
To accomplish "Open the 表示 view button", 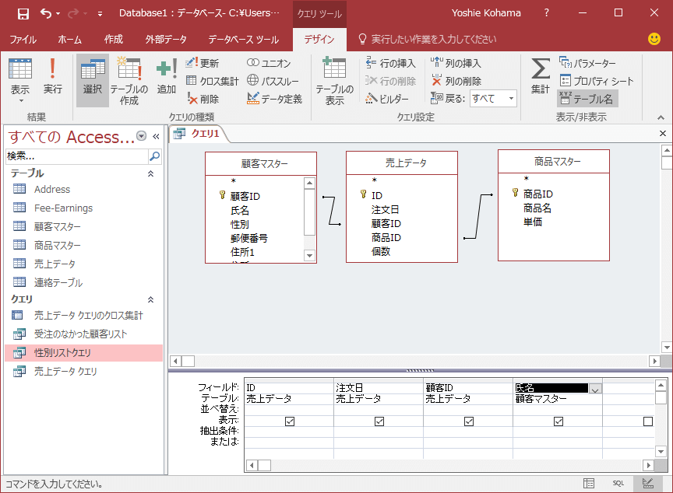I will (20, 81).
